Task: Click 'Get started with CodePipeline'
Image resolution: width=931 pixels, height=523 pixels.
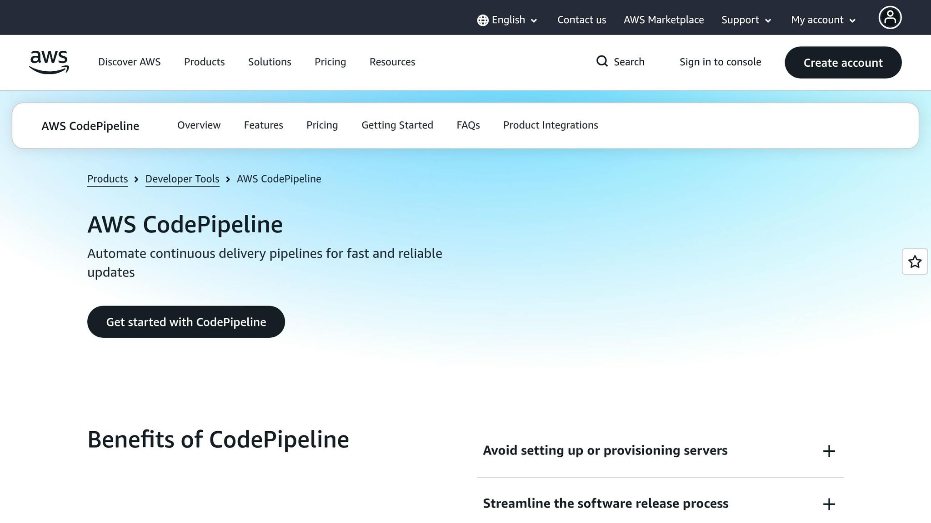Action: [x=185, y=321]
